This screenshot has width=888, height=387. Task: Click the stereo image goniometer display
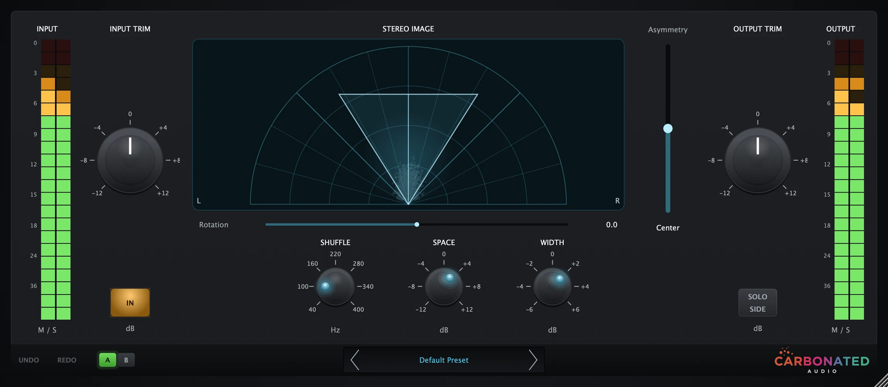pos(408,124)
